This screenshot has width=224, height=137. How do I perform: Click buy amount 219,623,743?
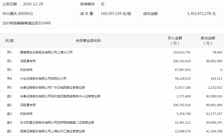(182, 52)
